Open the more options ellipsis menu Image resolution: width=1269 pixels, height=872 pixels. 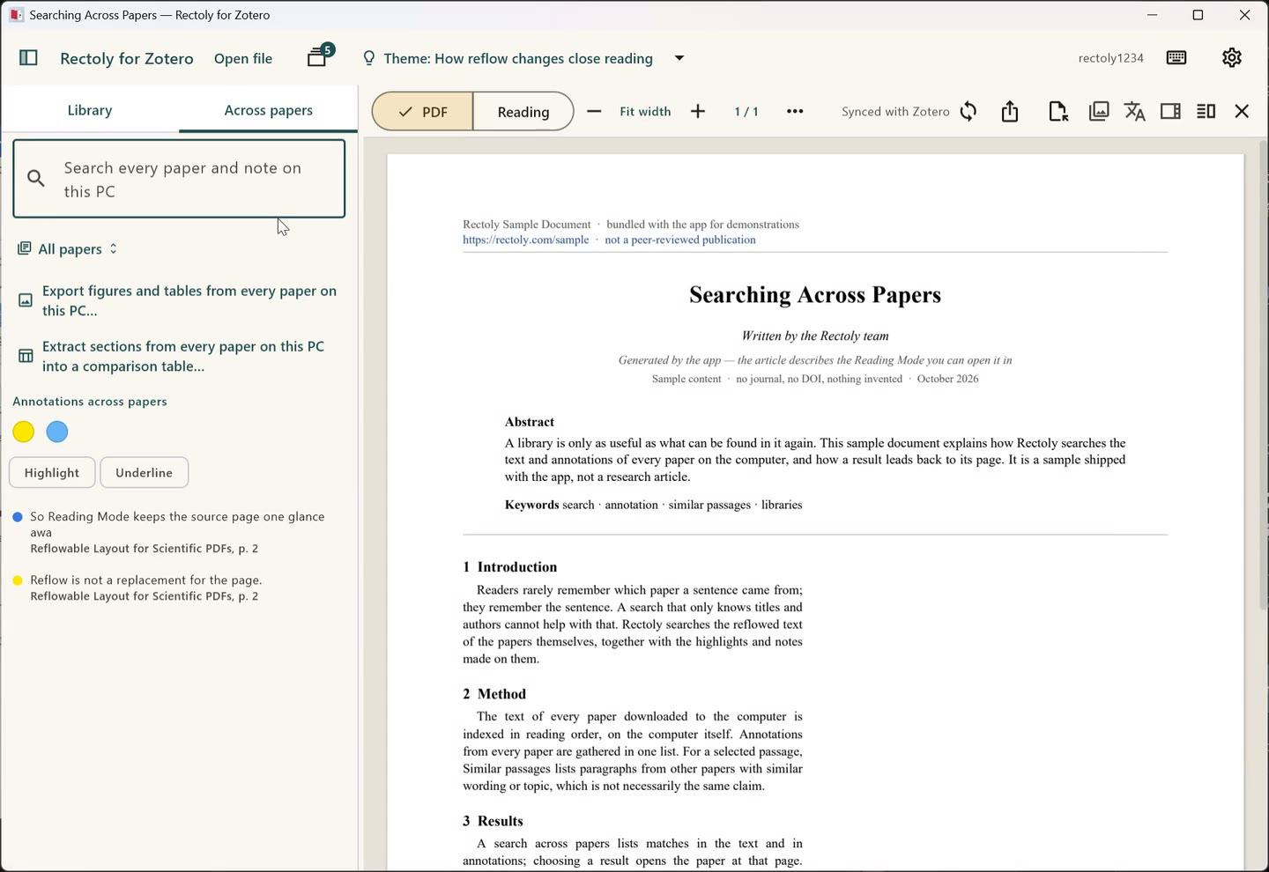(x=795, y=112)
